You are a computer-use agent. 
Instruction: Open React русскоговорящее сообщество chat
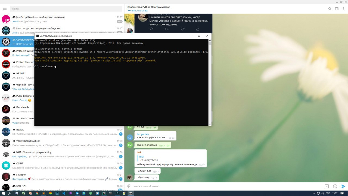click(62, 30)
